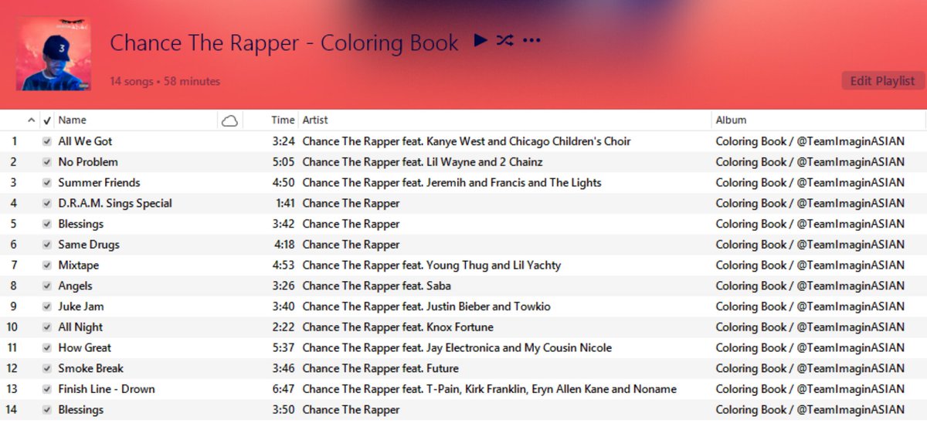Click the 3:24 duration of All We Got

[284, 141]
